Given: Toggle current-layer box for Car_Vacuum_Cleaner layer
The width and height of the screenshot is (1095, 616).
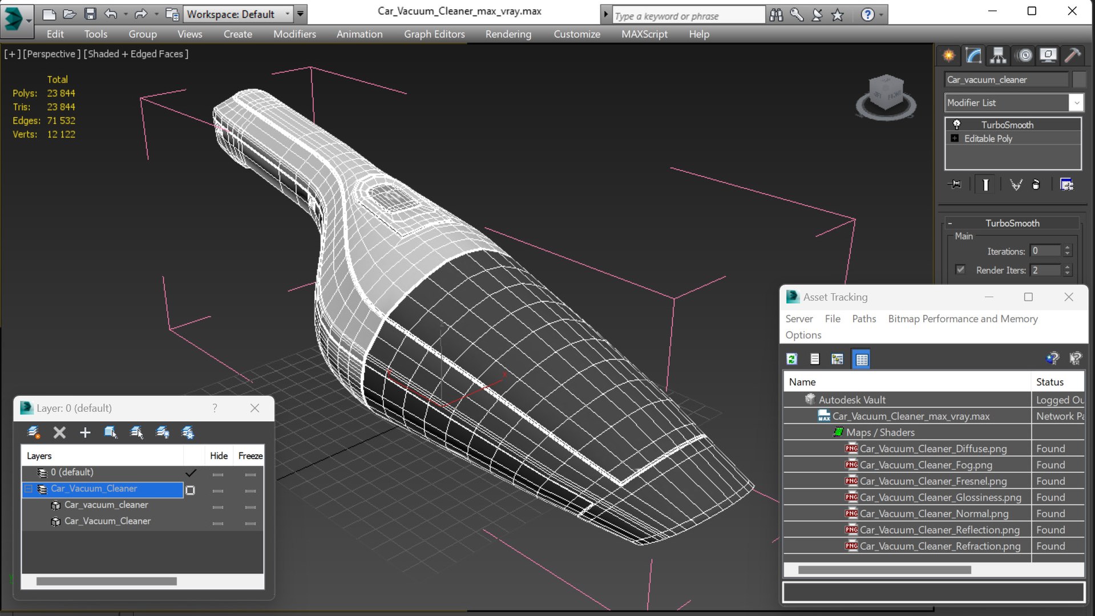Looking at the screenshot, I should (x=191, y=490).
